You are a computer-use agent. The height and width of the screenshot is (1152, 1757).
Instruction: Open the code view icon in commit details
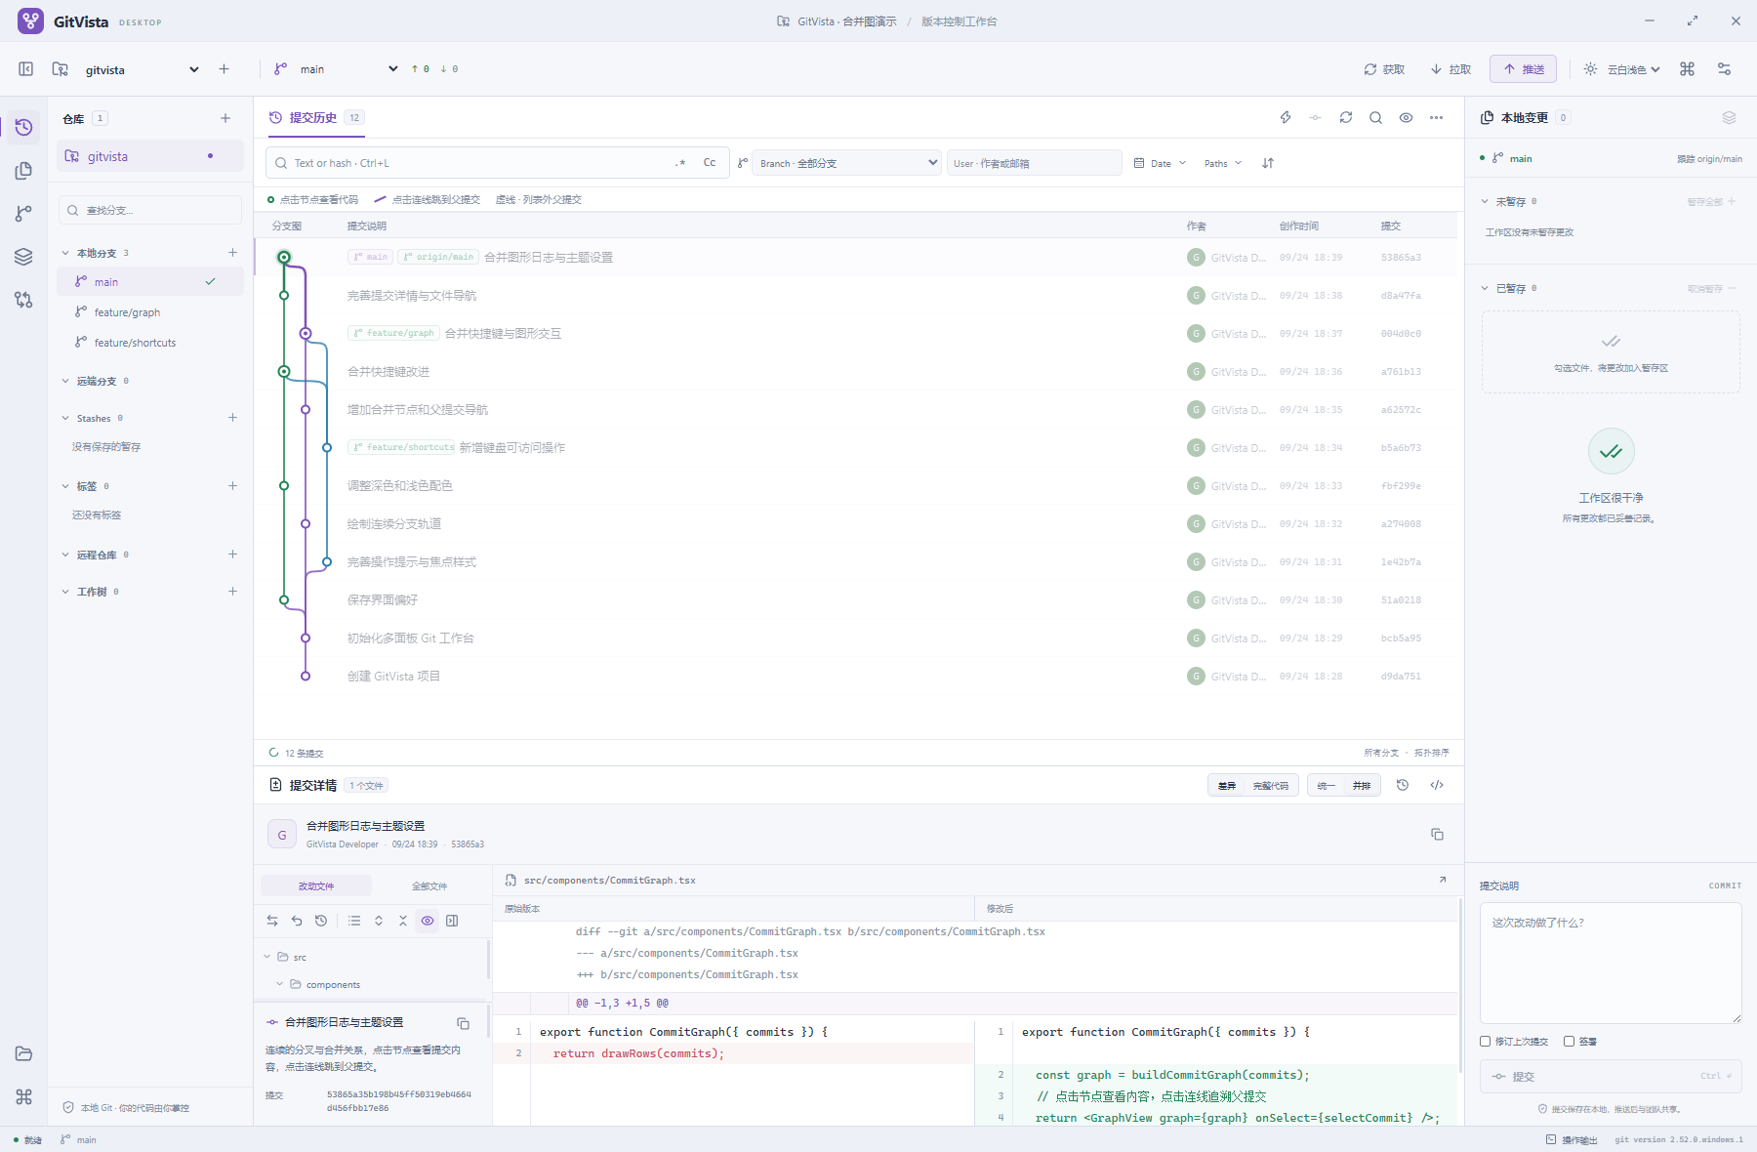point(1437,785)
